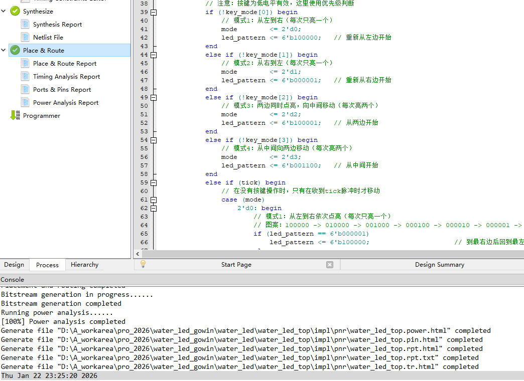524x381 pixels.
Task: Click the editor horizontal scrollbar track
Action: coord(332,254)
